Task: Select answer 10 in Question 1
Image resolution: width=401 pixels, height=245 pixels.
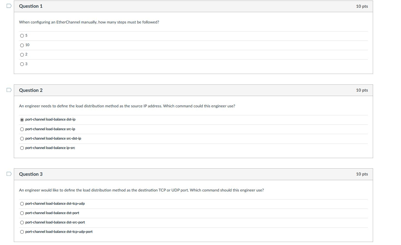Action: (x=22, y=45)
